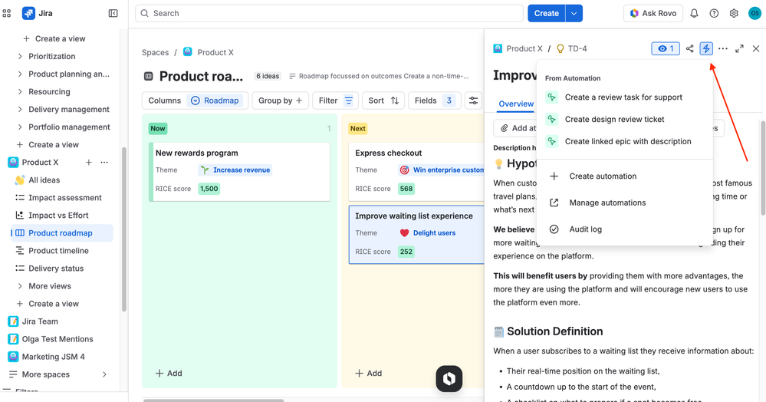Add idea in the Next column
This screenshot has height=402, width=766.
tap(368, 373)
